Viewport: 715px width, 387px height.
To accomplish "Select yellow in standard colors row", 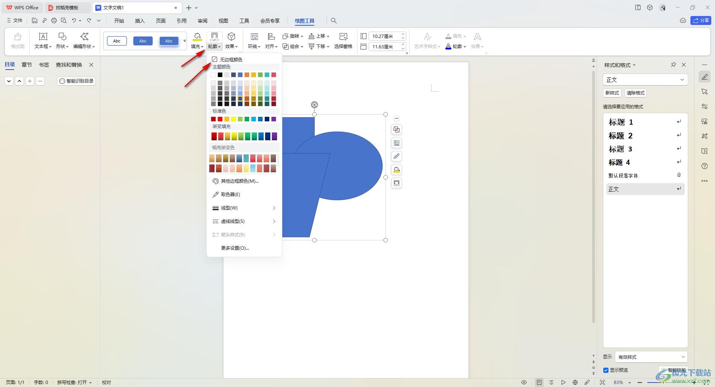I will (x=233, y=119).
